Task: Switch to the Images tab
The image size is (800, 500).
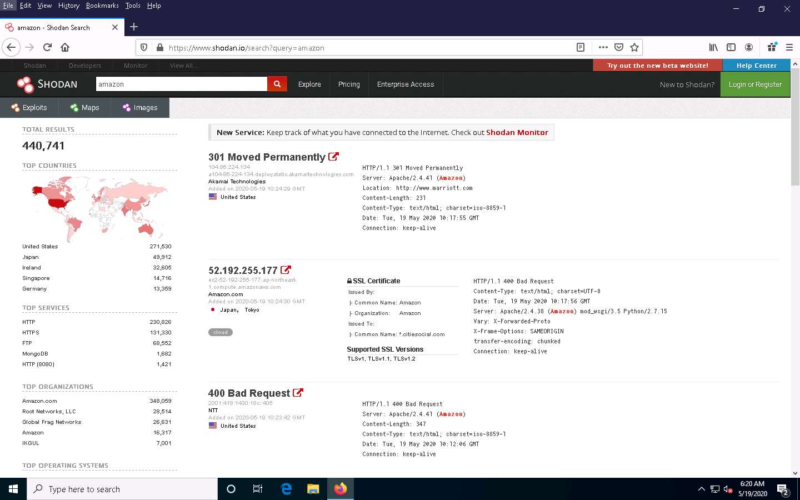Action: tap(140, 107)
